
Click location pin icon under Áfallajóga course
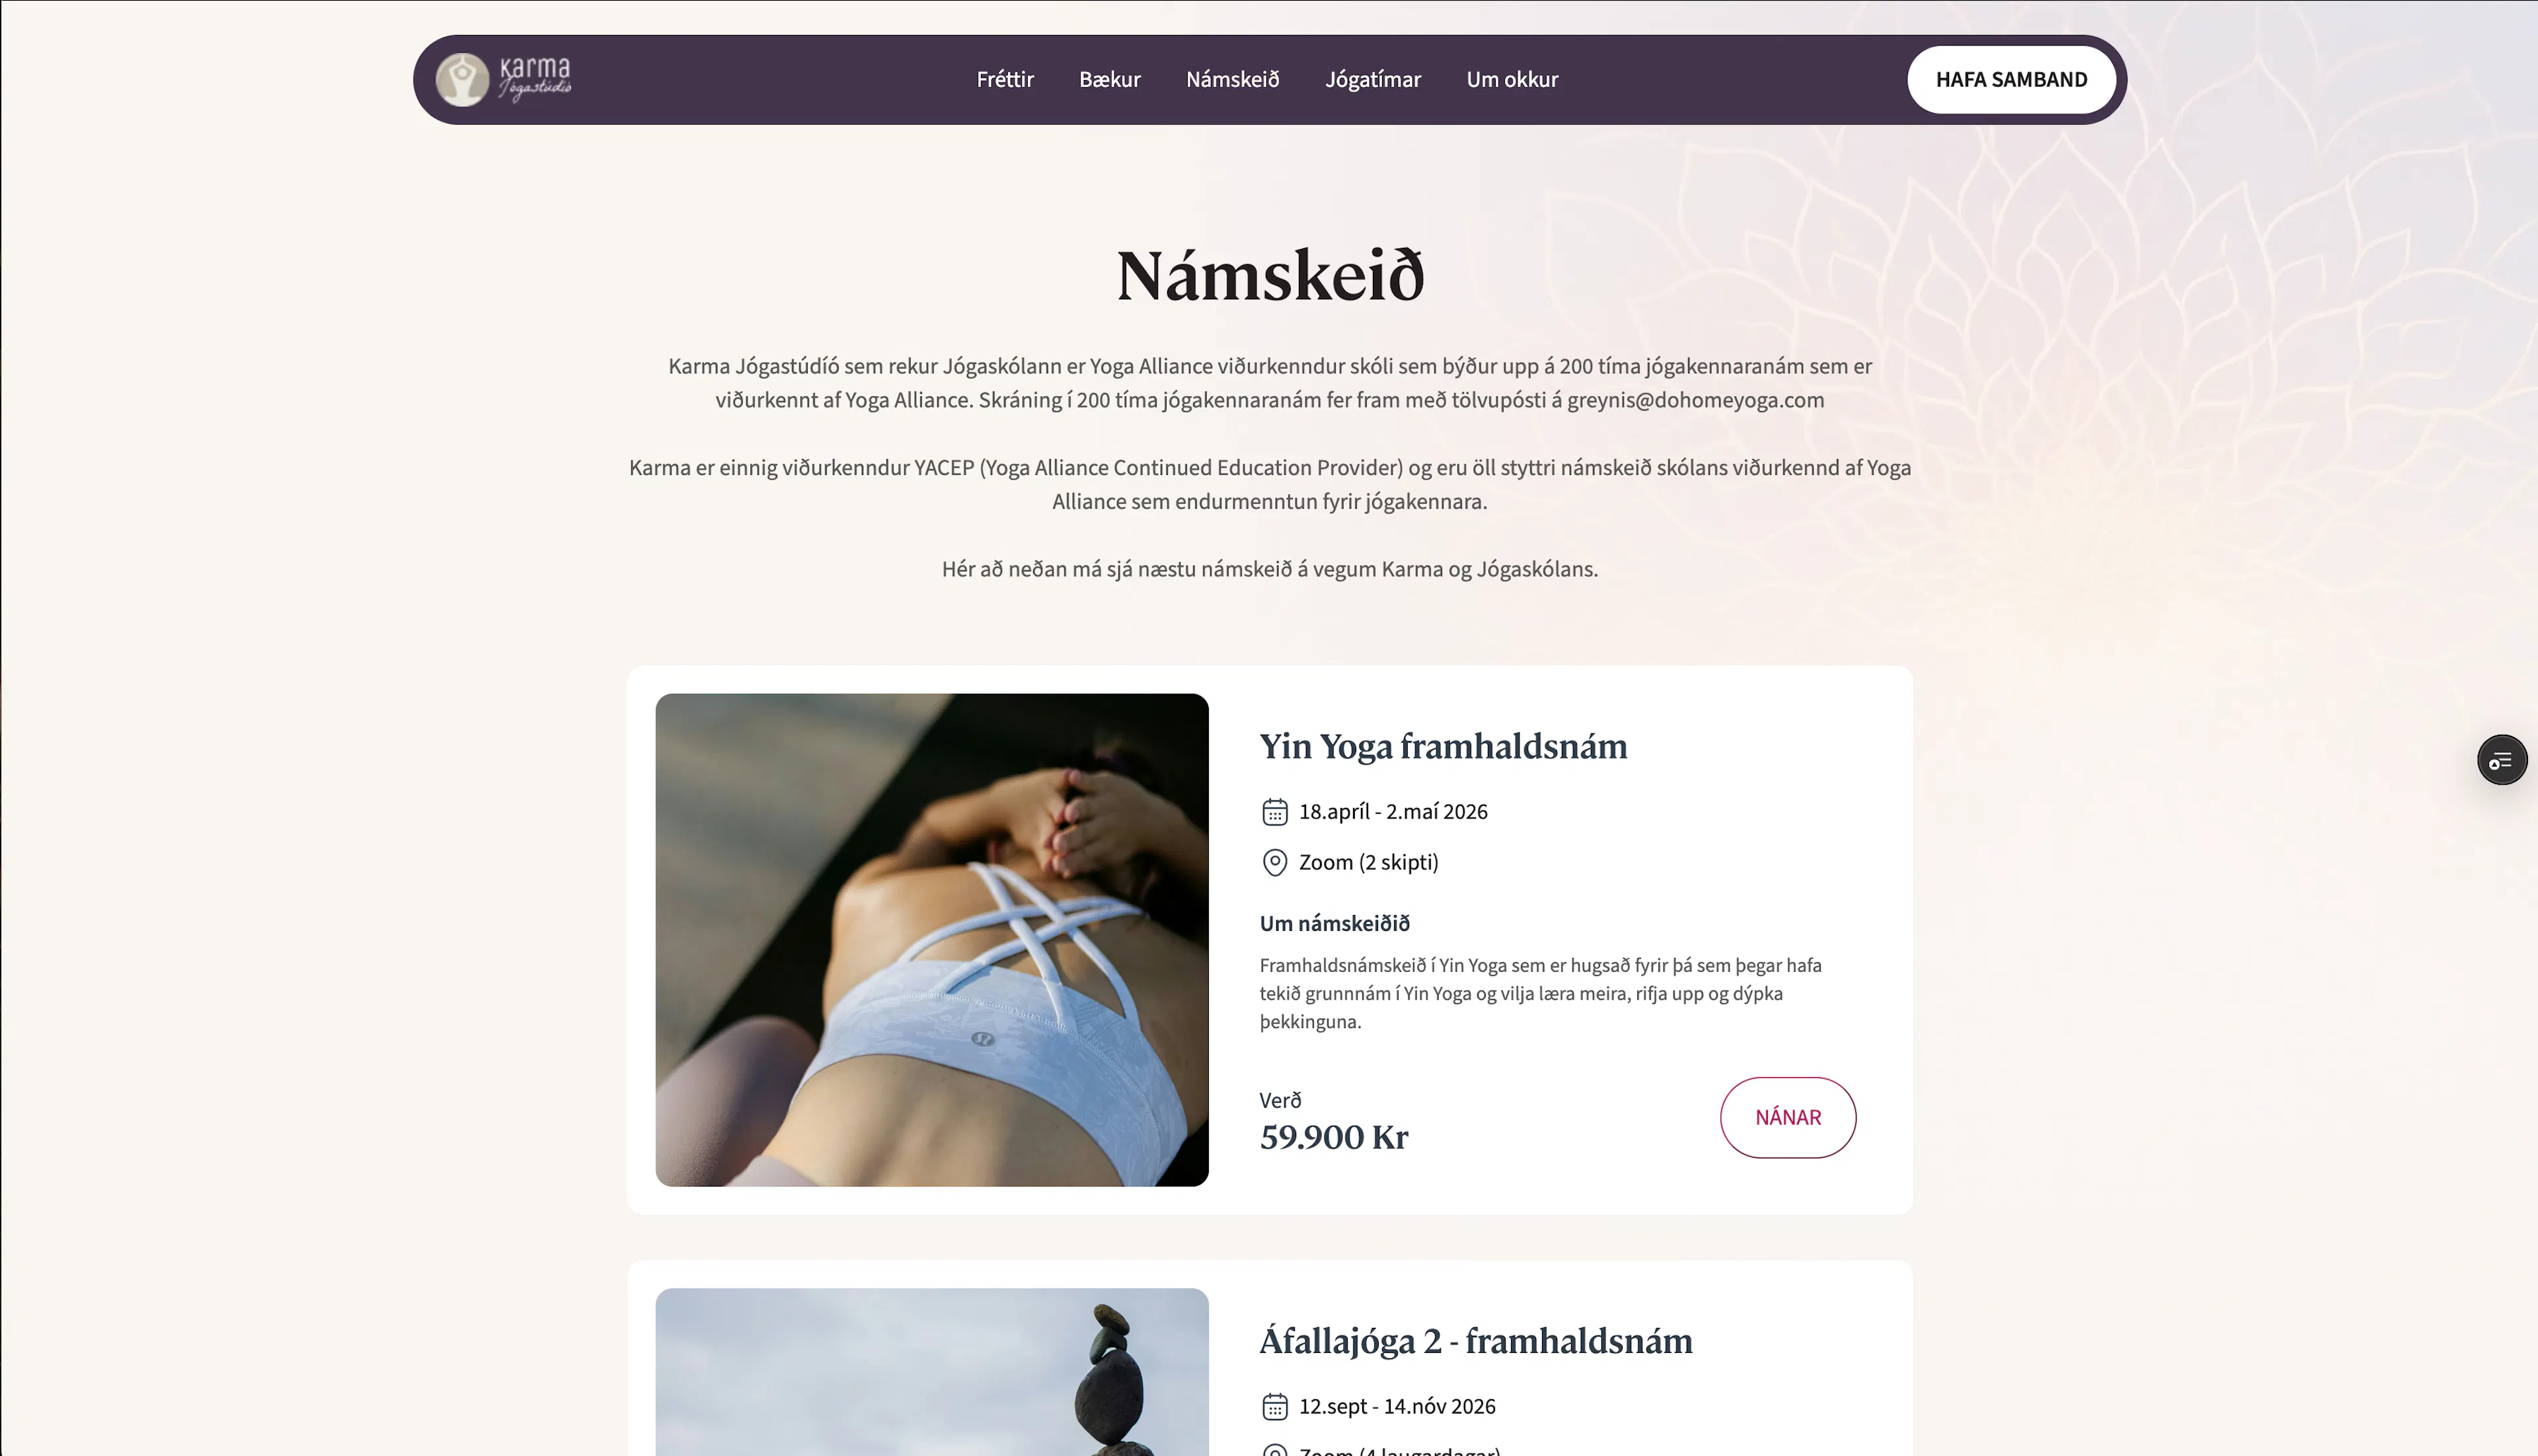point(1274,1450)
